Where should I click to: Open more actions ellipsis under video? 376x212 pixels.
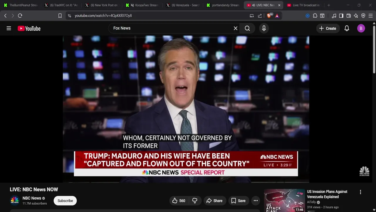[256, 201]
